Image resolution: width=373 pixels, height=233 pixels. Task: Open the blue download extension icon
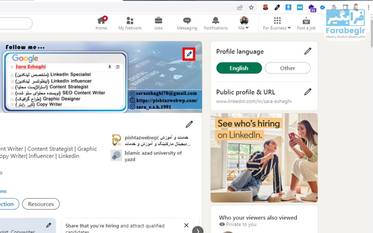[x=288, y=7]
